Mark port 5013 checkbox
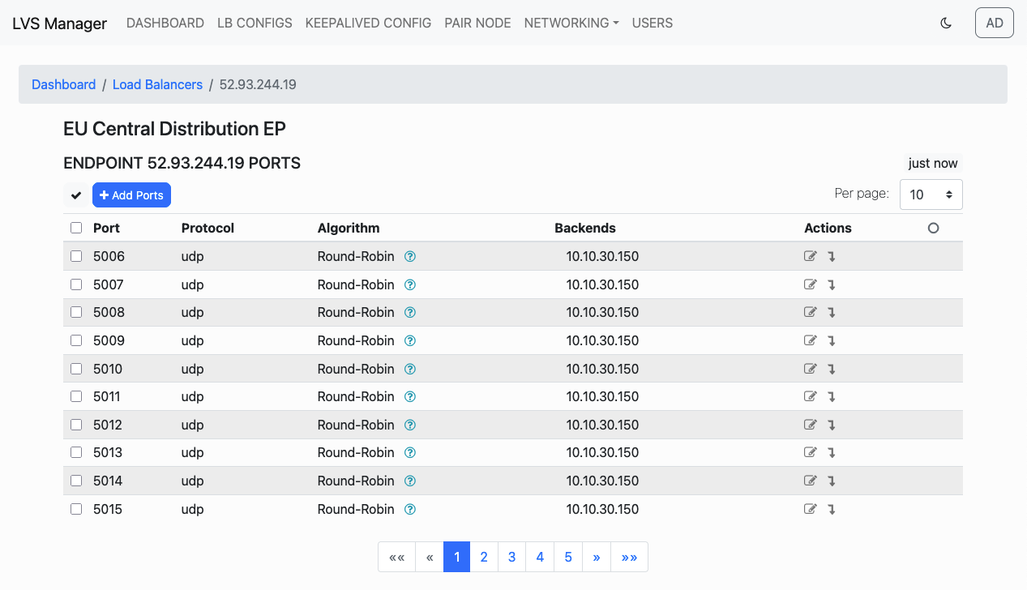The width and height of the screenshot is (1027, 590). [76, 453]
